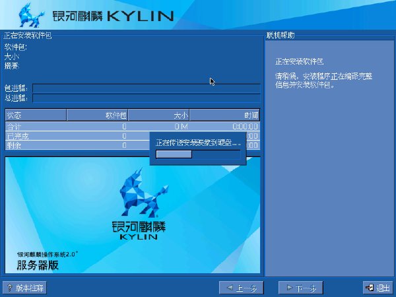Click the 软件包: label in install details
The height and width of the screenshot is (297, 396).
(15, 47)
